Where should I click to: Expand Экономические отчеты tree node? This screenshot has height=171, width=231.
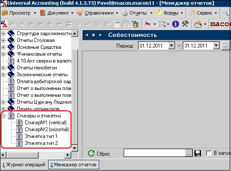3,75
